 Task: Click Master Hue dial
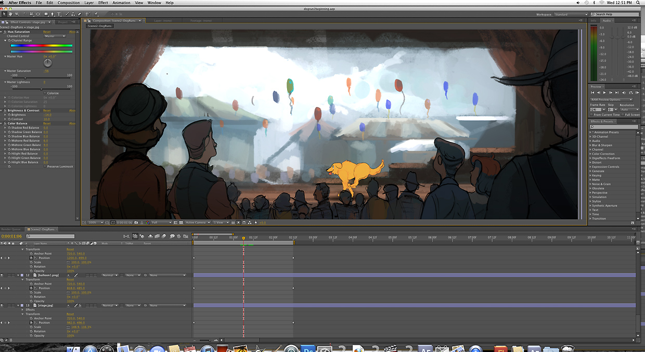48,63
